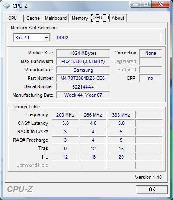
Task: Click the Manufacturer value Samsung
Action: click(83, 70)
